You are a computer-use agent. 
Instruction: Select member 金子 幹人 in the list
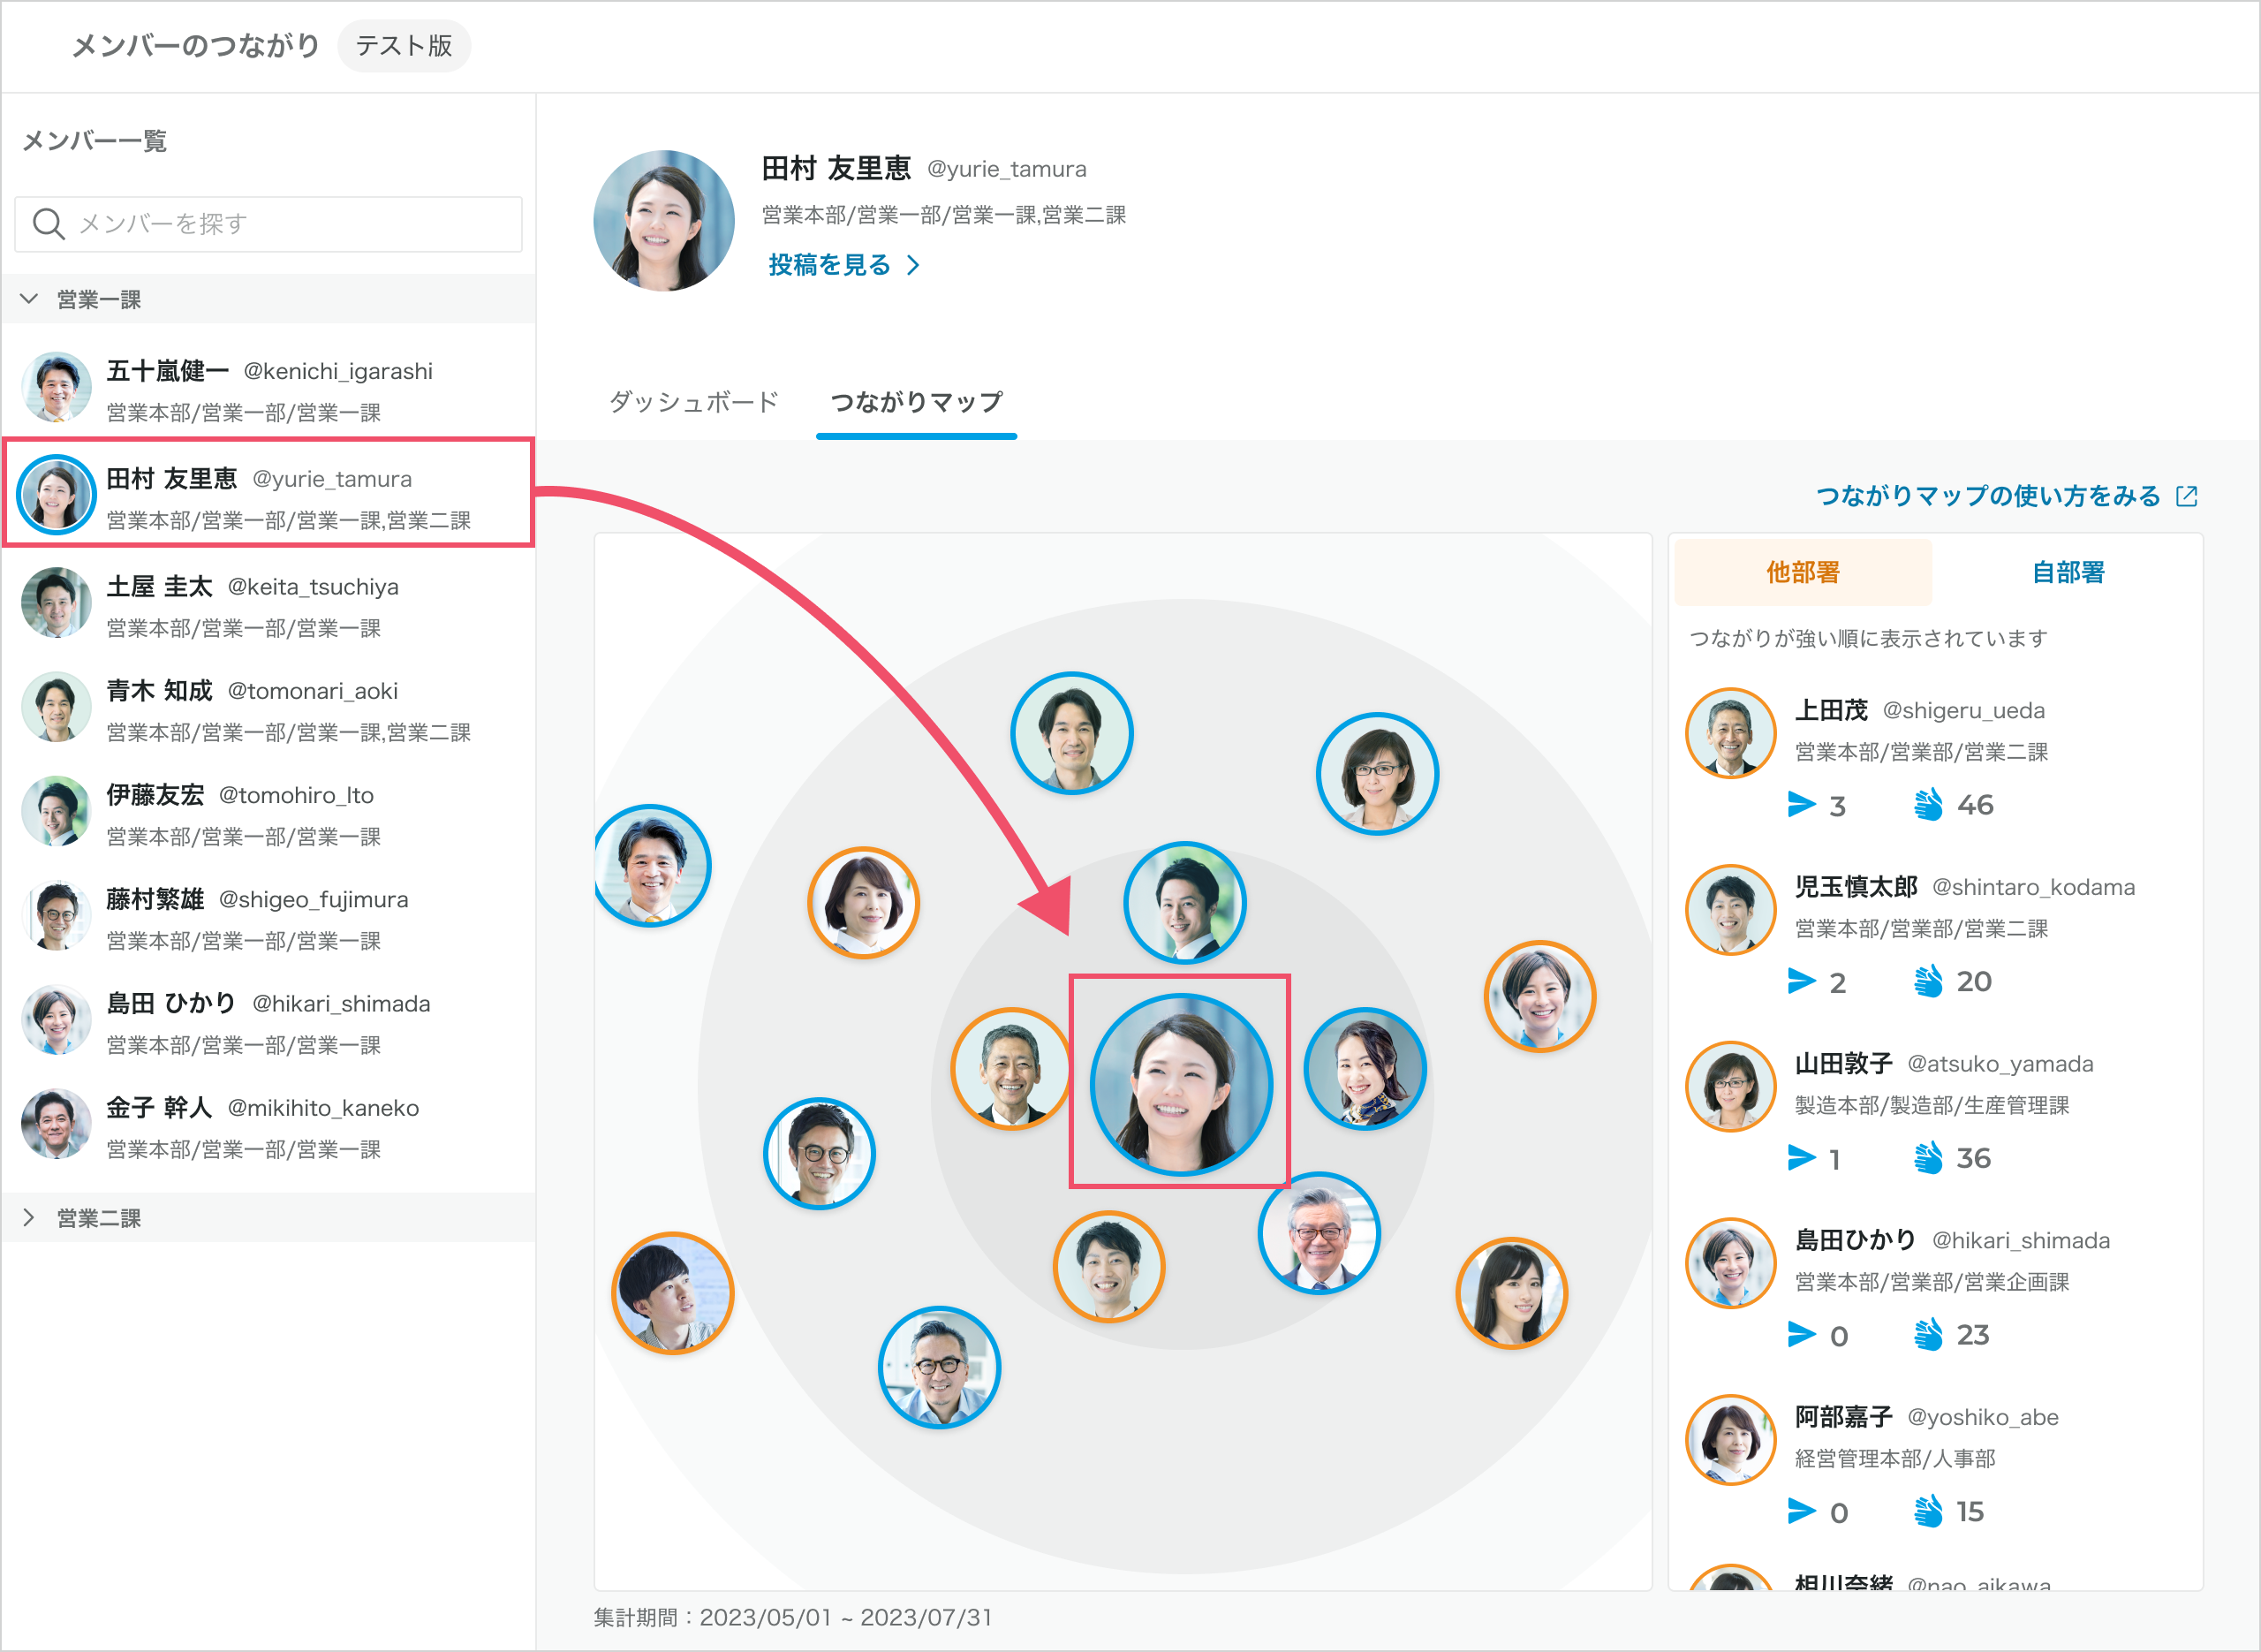[x=268, y=1124]
